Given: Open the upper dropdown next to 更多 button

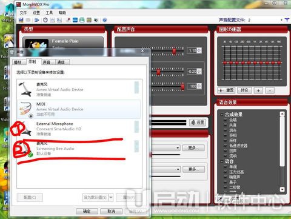Looking at the screenshot, I should (x=178, y=148).
